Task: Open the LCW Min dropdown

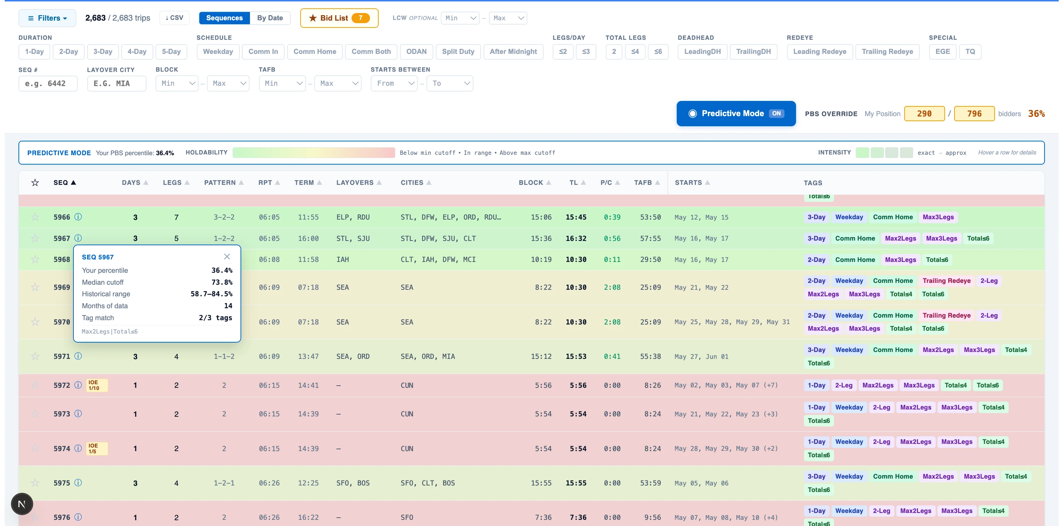Action: click(460, 18)
